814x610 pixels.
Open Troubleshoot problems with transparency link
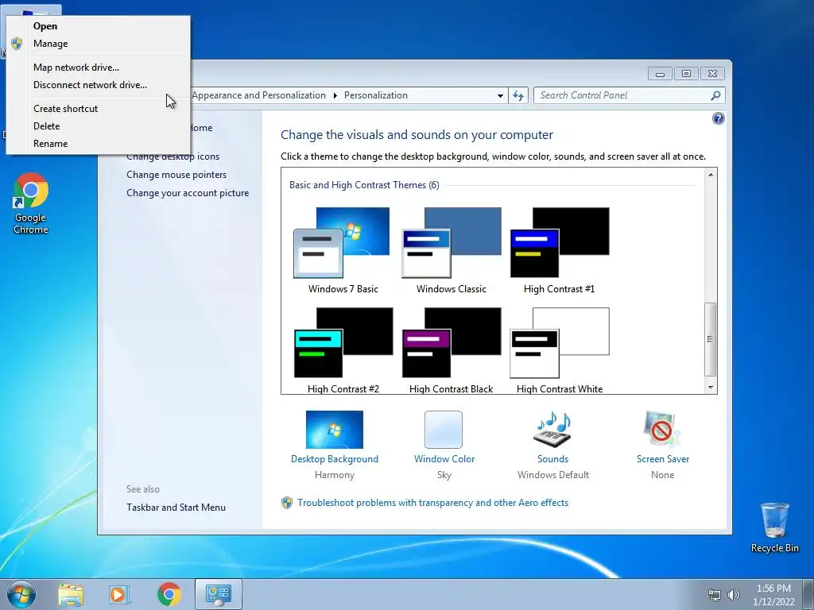pyautogui.click(x=432, y=503)
